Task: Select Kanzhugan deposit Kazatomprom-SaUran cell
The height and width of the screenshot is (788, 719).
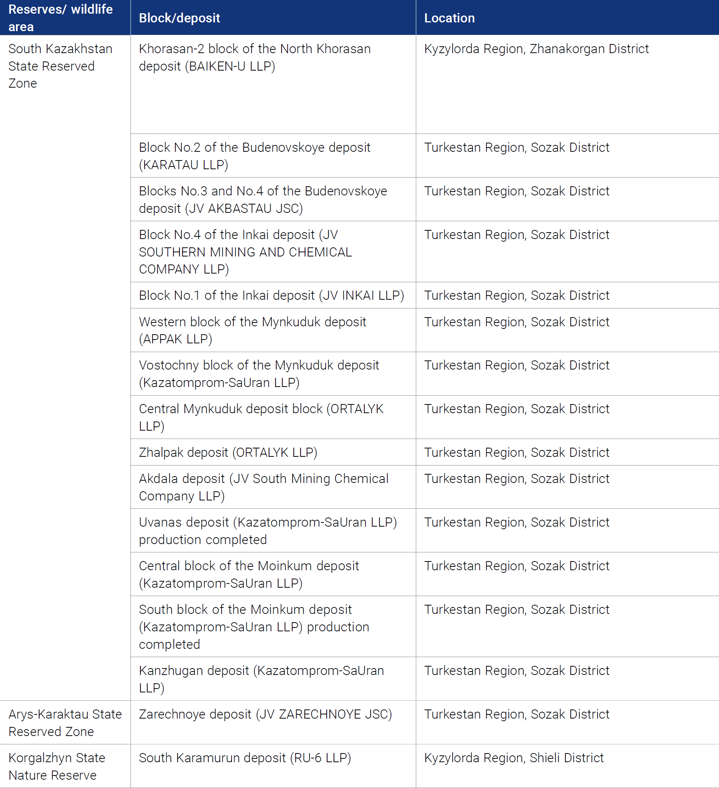Action: click(273, 679)
